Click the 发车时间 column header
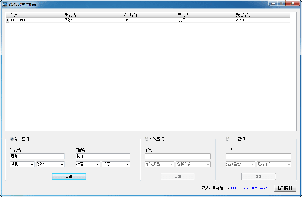 tap(149, 15)
